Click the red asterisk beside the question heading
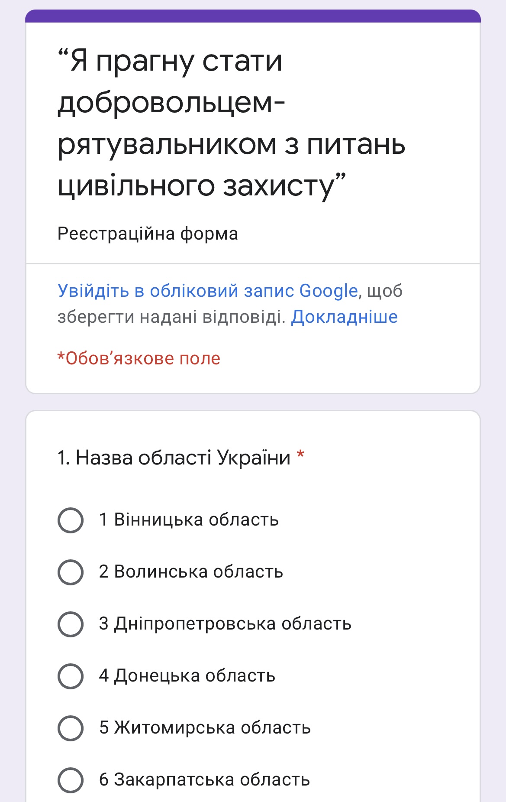 [x=300, y=456]
